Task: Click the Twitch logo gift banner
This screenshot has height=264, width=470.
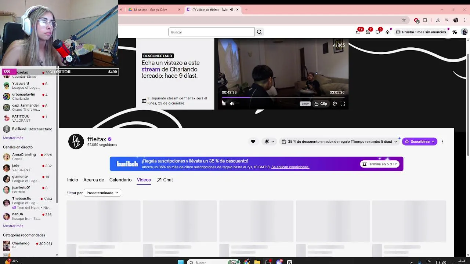Action: 127,164
